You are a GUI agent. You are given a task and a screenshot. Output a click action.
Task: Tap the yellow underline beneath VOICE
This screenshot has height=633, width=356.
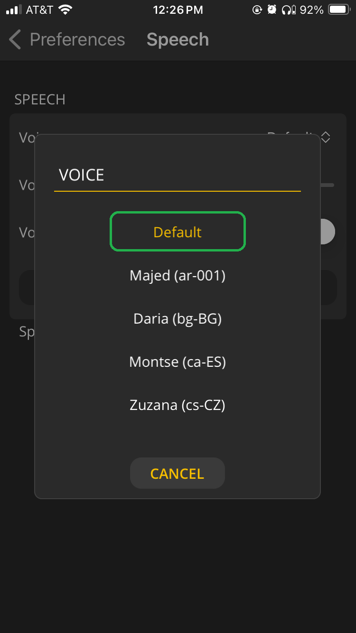[x=178, y=191]
